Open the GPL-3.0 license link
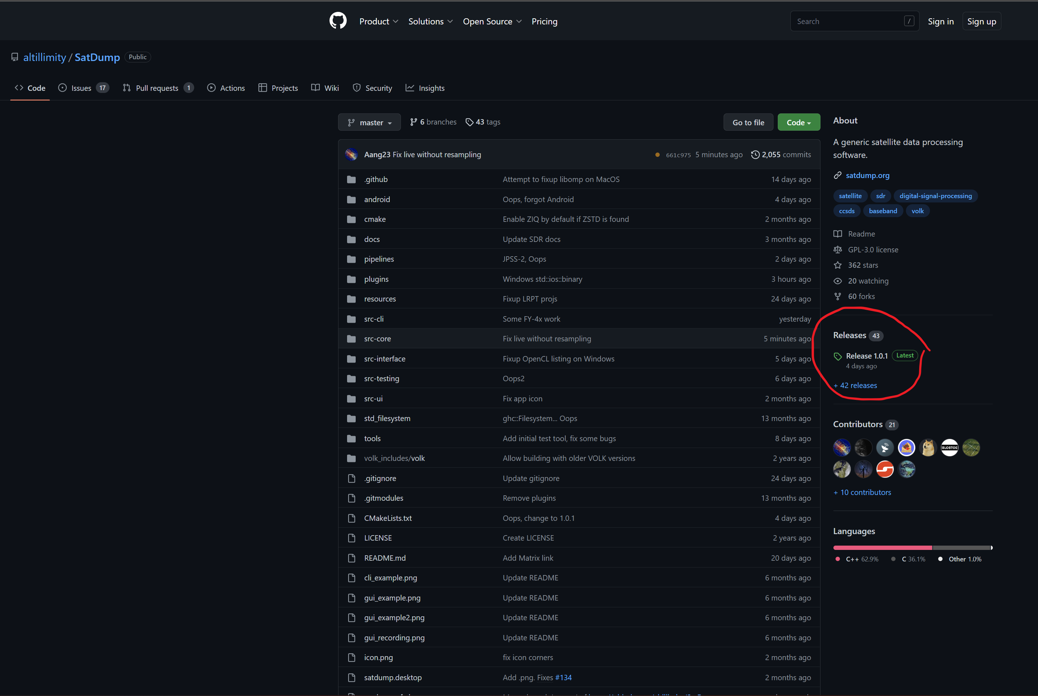The height and width of the screenshot is (696, 1038). [x=865, y=250]
